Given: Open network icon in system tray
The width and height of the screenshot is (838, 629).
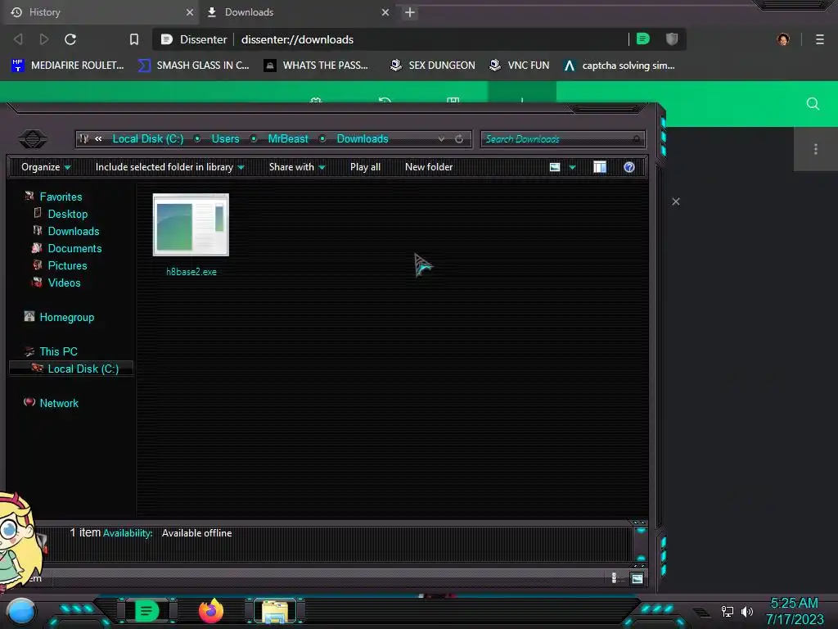Looking at the screenshot, I should click(728, 611).
